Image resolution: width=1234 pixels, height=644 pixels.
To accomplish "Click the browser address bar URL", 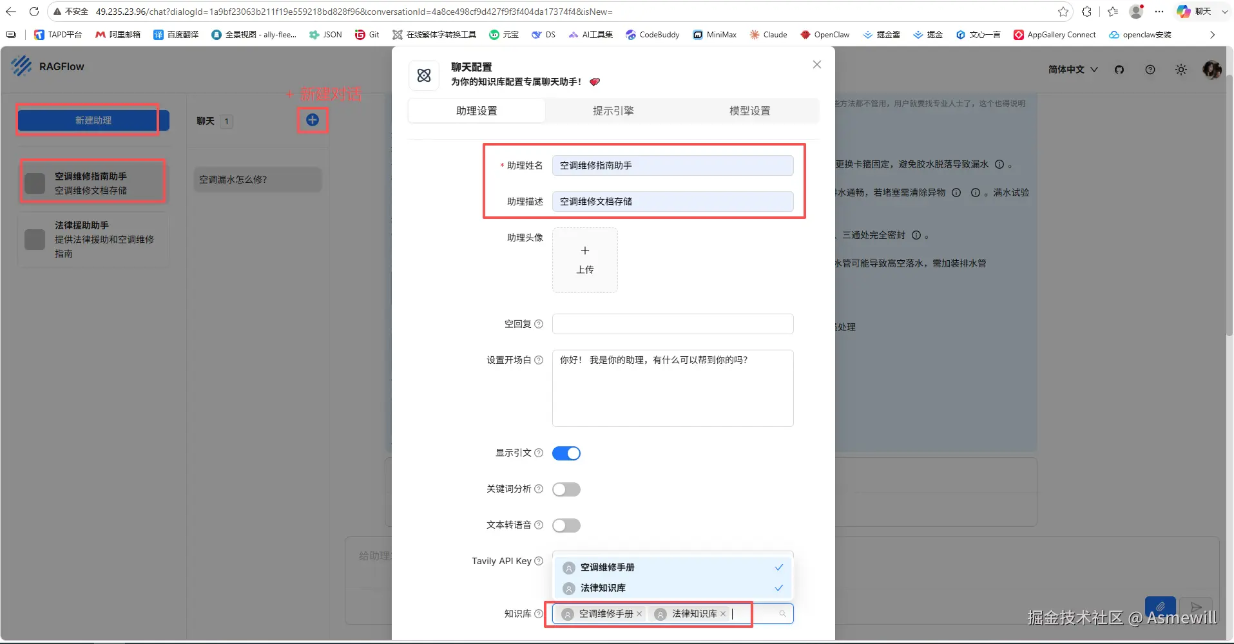I will coord(354,12).
